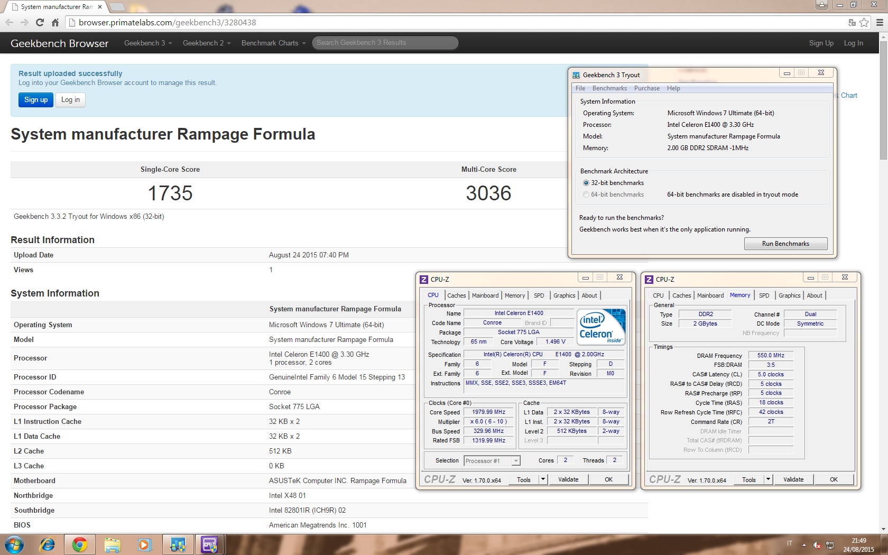Switch to CPU-Z on the taskbar

pos(210,544)
